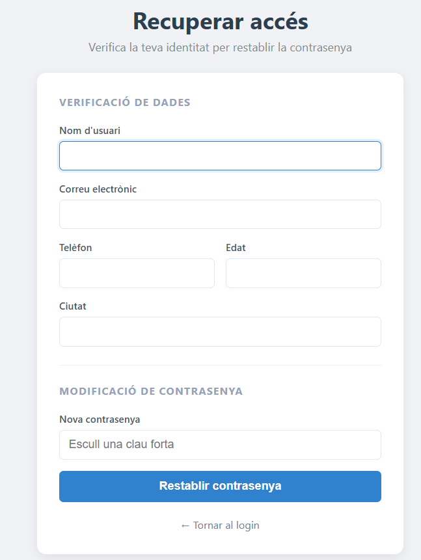Click the "Telèfon" field label
Viewport: 421px width, 560px height.
point(75,248)
